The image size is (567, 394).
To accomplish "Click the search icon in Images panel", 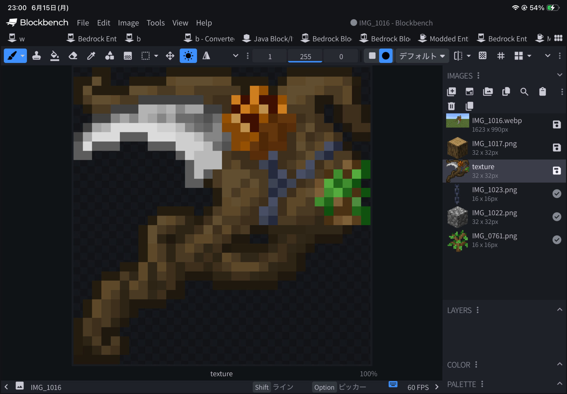I will point(524,92).
